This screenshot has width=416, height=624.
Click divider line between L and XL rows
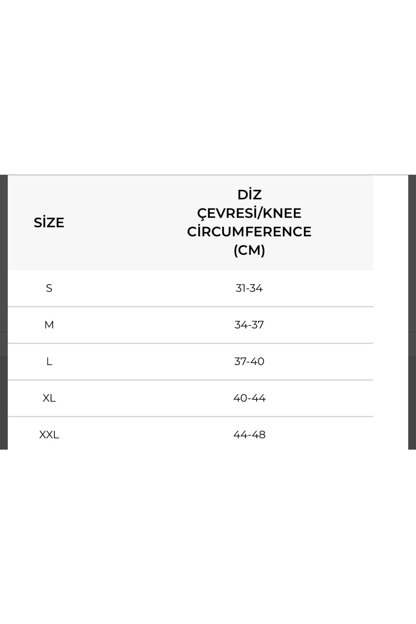pyautogui.click(x=190, y=380)
